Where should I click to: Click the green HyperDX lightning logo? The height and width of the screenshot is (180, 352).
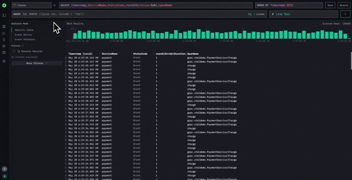pyautogui.click(x=4, y=5)
